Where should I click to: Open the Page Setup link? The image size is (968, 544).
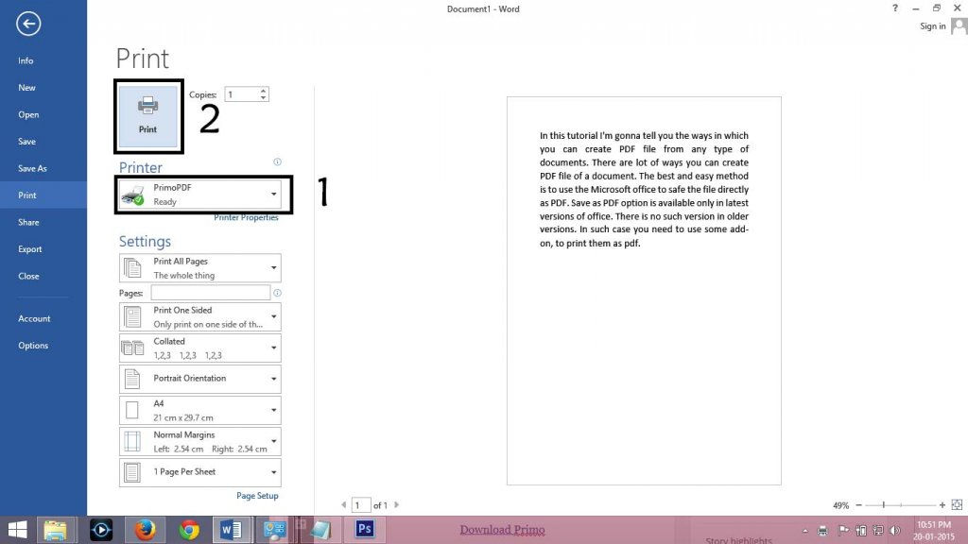[x=257, y=495]
